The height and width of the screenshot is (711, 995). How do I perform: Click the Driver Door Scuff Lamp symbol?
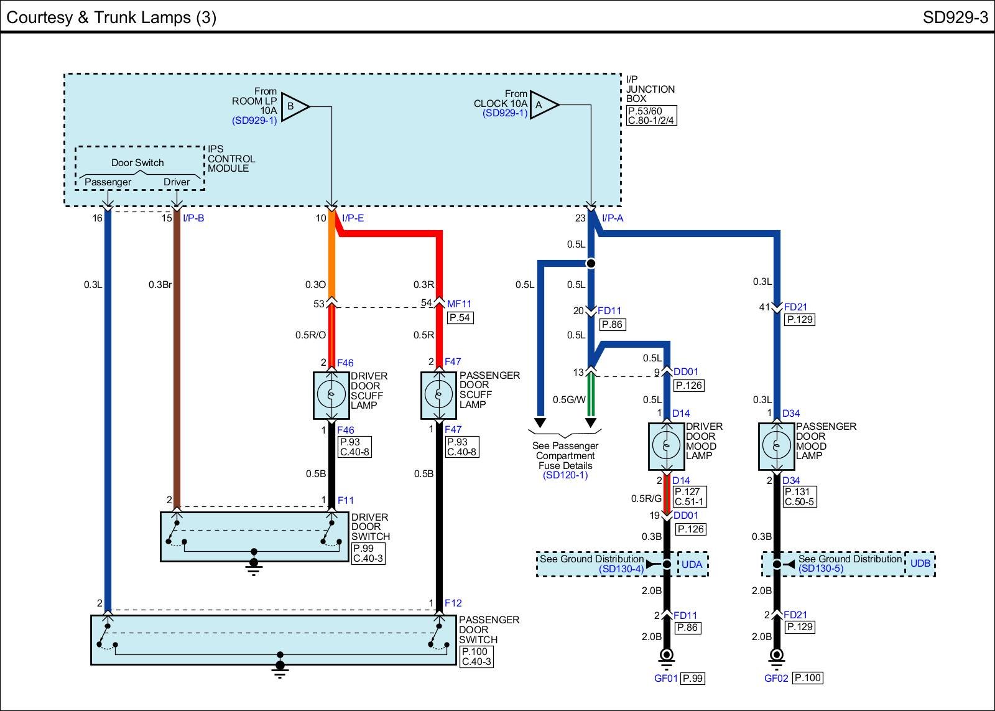click(x=331, y=395)
